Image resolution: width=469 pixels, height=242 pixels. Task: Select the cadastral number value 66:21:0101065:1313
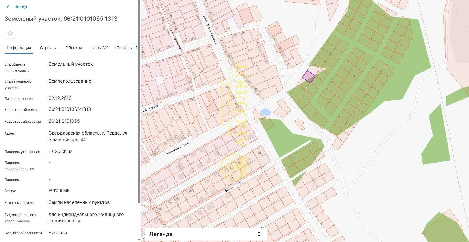70,109
